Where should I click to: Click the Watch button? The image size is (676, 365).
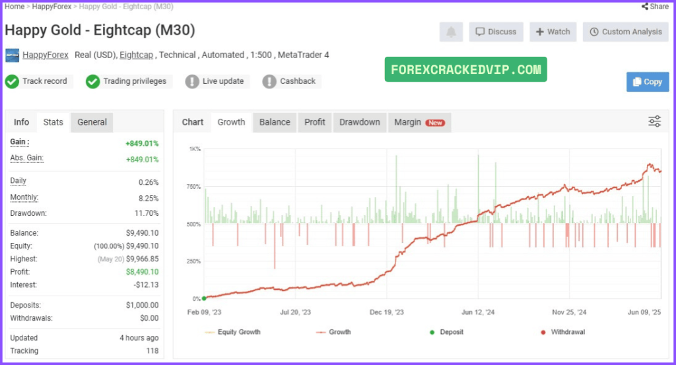pos(553,32)
